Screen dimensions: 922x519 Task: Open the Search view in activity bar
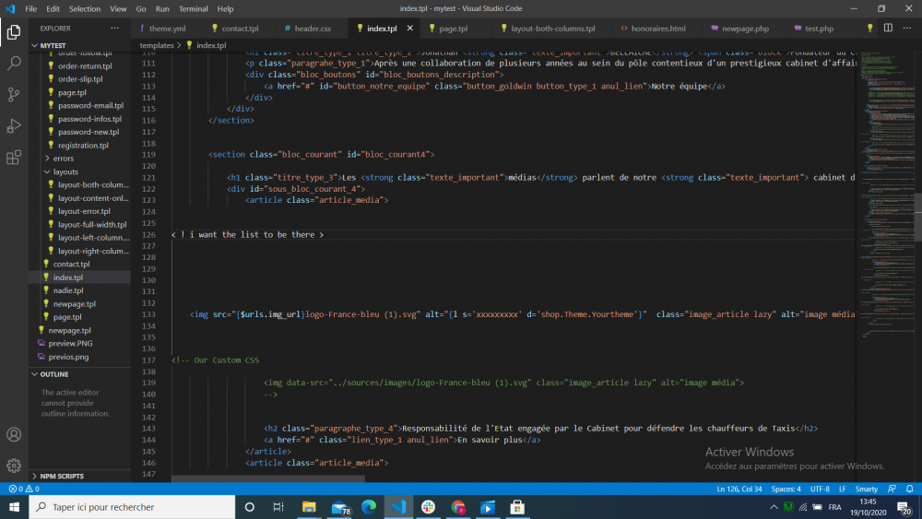point(14,64)
